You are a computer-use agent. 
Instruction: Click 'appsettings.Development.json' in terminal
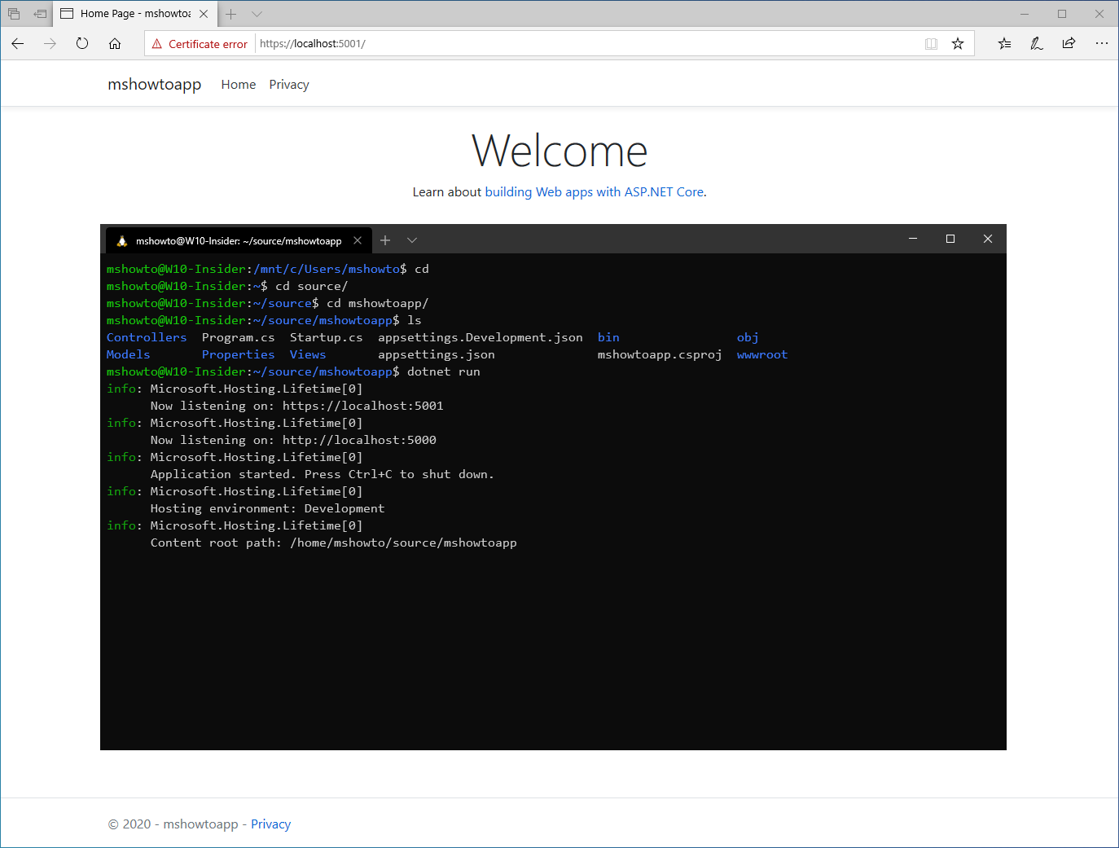pos(481,337)
